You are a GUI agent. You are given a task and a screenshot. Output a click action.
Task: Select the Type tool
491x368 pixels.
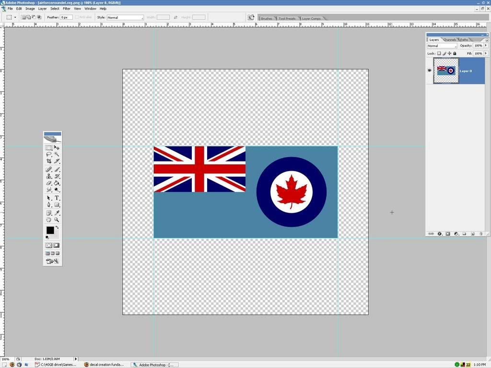tap(57, 198)
